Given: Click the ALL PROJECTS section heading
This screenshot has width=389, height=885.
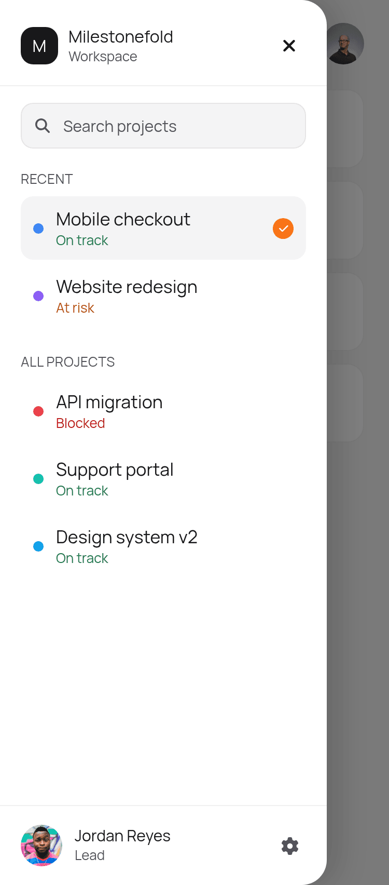Looking at the screenshot, I should (68, 362).
